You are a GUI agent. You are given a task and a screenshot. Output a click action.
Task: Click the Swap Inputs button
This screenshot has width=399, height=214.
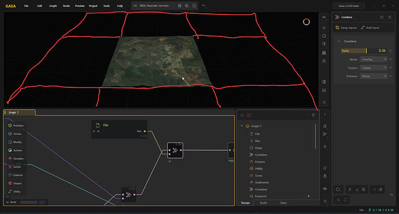click(346, 28)
